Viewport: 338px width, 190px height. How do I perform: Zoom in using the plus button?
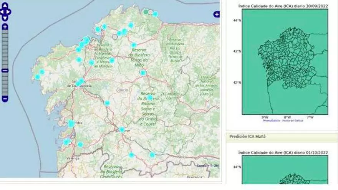[x=5, y=27]
